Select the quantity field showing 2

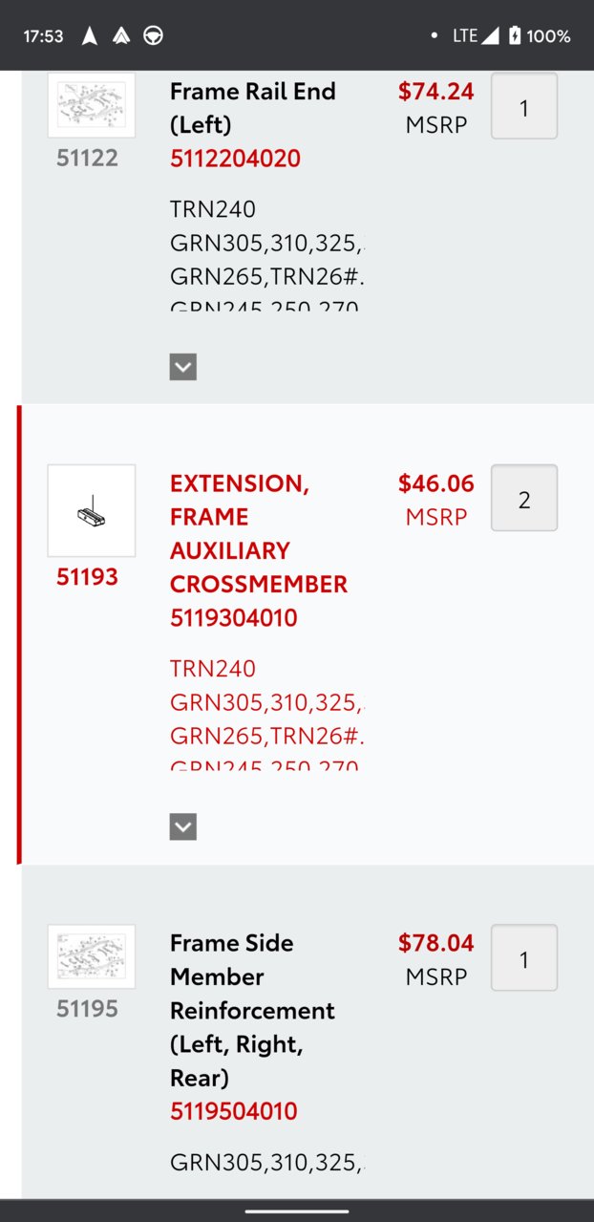tap(524, 498)
